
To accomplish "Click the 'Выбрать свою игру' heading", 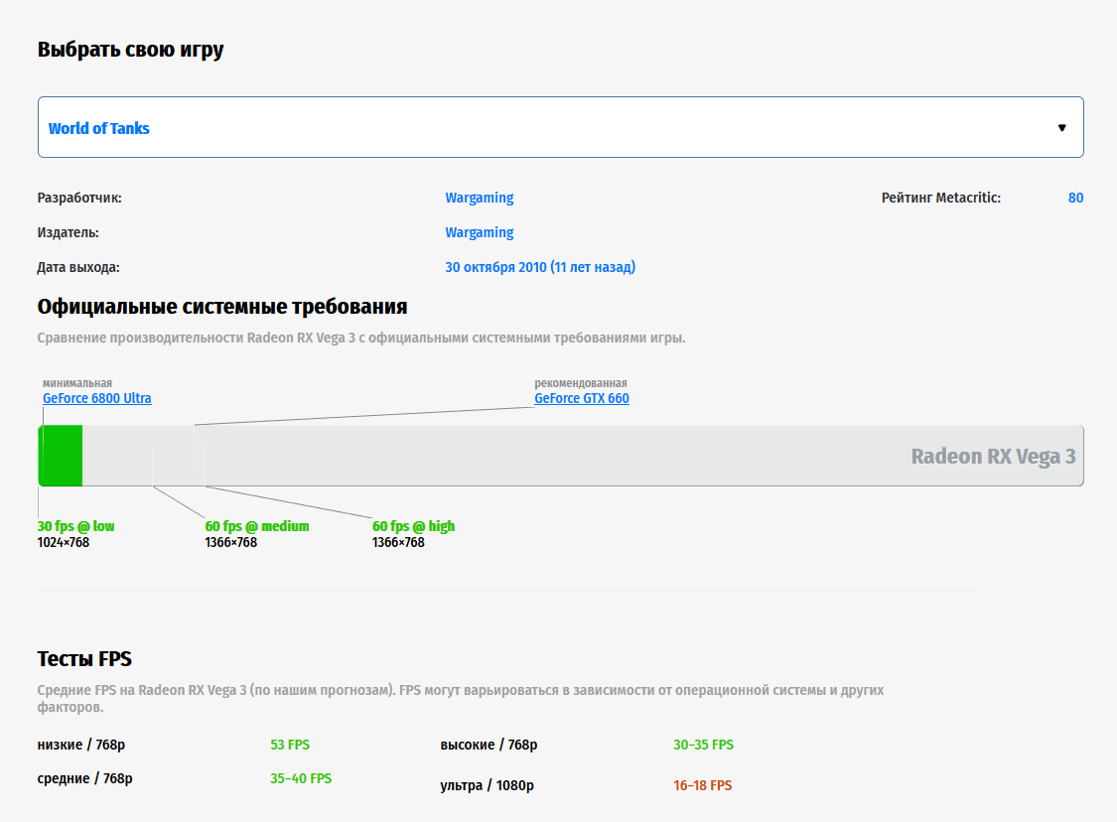I will [130, 50].
